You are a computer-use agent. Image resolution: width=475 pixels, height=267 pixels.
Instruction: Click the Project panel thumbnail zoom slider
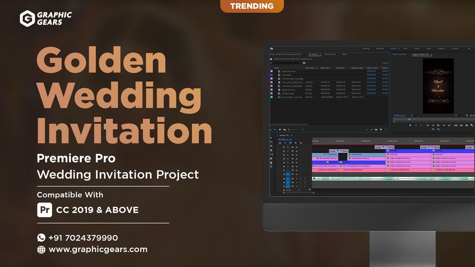pos(294,129)
